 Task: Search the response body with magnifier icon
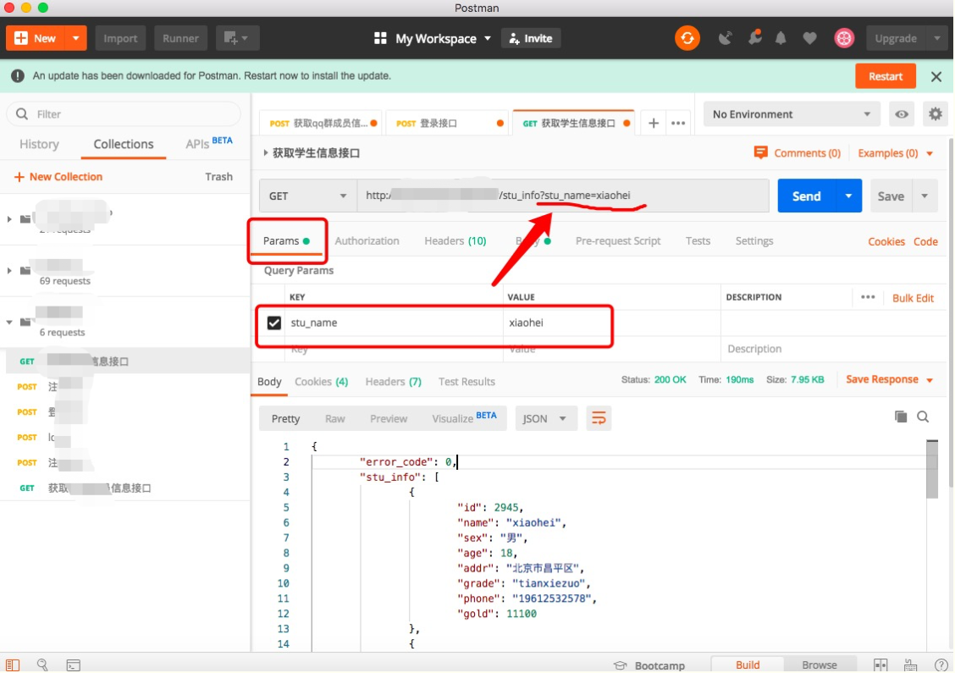pos(923,416)
